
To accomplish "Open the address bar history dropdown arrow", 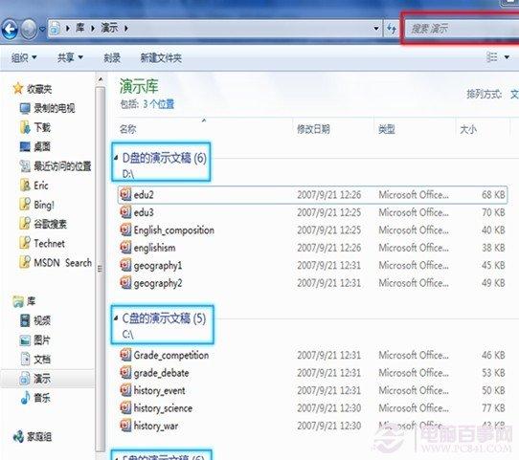I will [376, 29].
